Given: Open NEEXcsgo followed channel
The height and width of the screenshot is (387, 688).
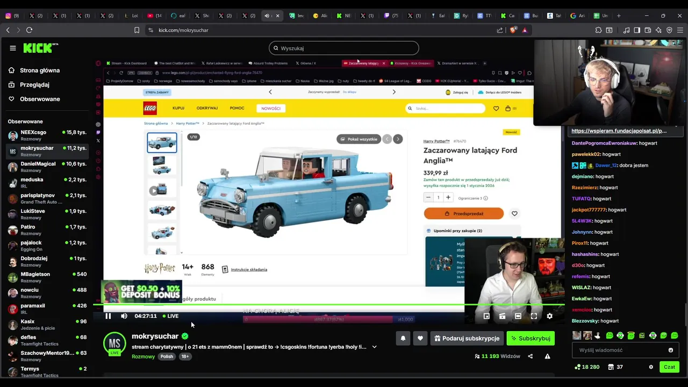Looking at the screenshot, I should click(x=47, y=135).
